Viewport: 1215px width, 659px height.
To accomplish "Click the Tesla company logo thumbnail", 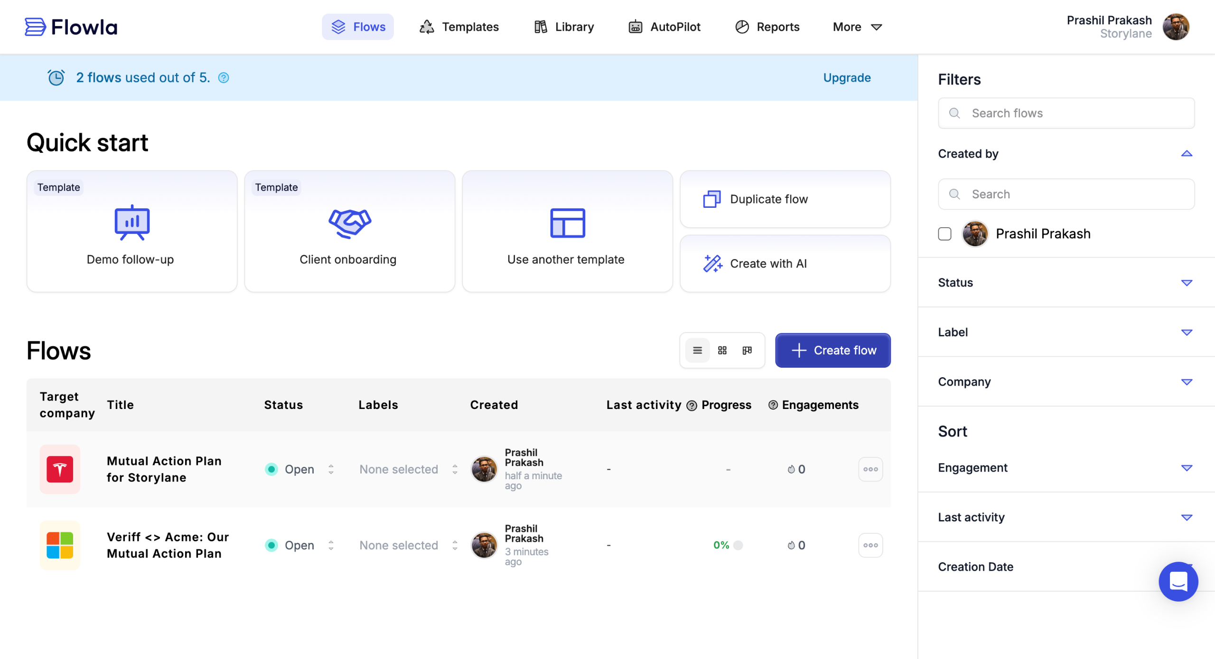I will (60, 469).
